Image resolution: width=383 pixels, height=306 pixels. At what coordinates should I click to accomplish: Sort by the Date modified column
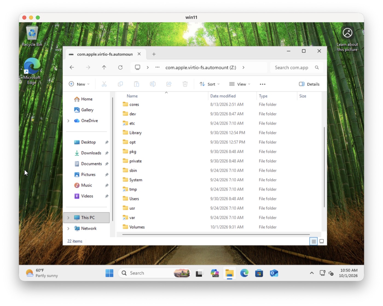(x=232, y=96)
